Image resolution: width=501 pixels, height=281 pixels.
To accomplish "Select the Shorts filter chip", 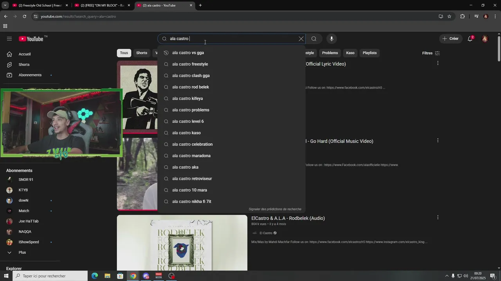I will tap(142, 53).
